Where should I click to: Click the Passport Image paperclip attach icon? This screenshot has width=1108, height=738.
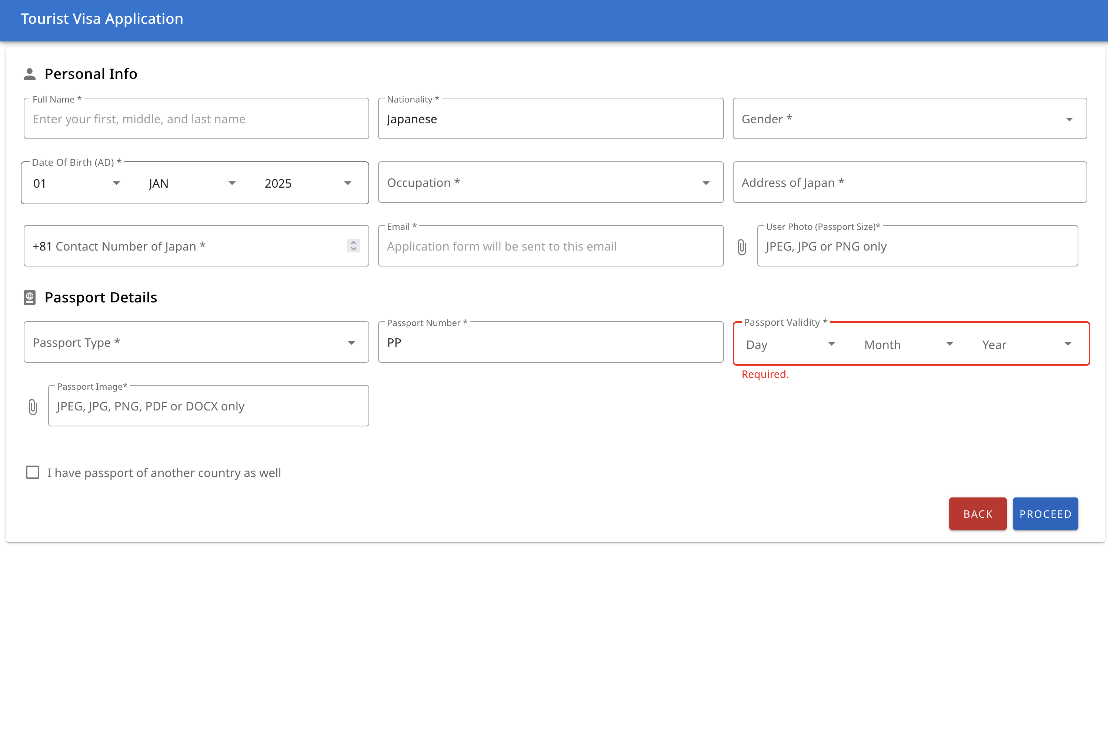[33, 407]
